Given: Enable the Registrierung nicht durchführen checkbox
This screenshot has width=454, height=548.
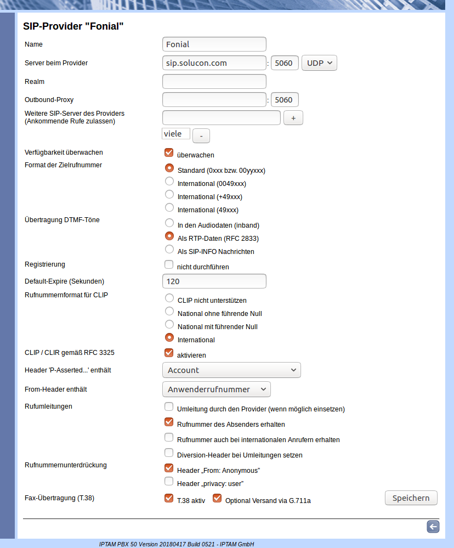Looking at the screenshot, I should click(169, 264).
